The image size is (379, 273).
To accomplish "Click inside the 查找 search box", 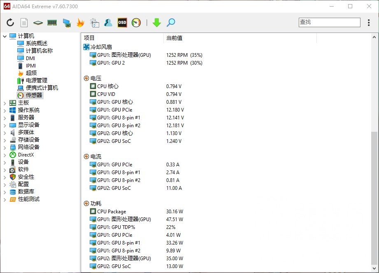I will point(329,22).
